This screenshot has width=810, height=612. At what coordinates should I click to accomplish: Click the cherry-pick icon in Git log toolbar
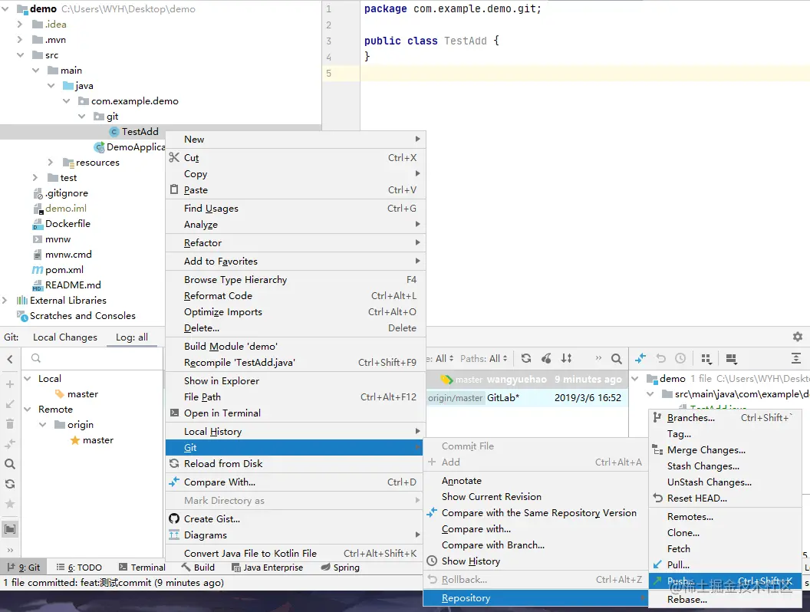point(546,358)
